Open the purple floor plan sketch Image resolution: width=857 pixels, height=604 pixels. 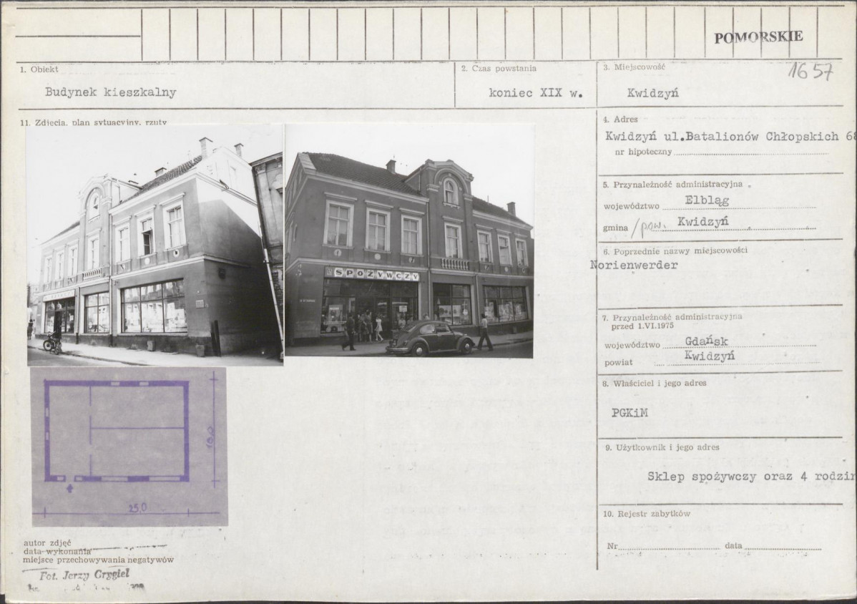129,447
